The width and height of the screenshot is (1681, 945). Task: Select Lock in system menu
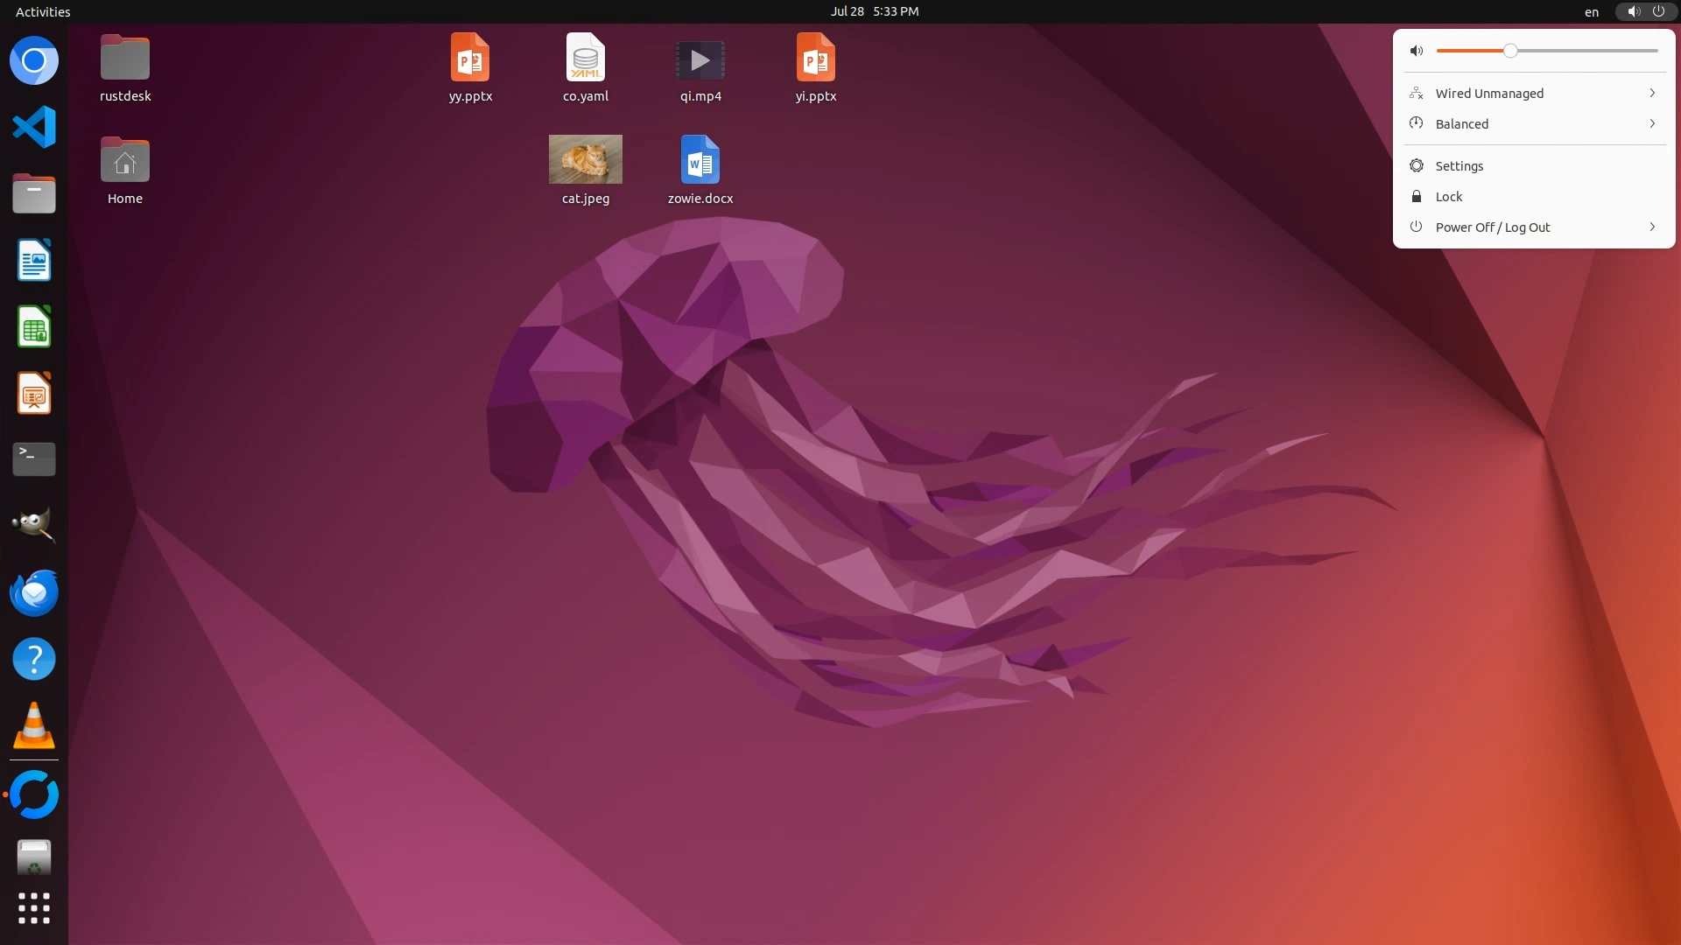tap(1448, 196)
